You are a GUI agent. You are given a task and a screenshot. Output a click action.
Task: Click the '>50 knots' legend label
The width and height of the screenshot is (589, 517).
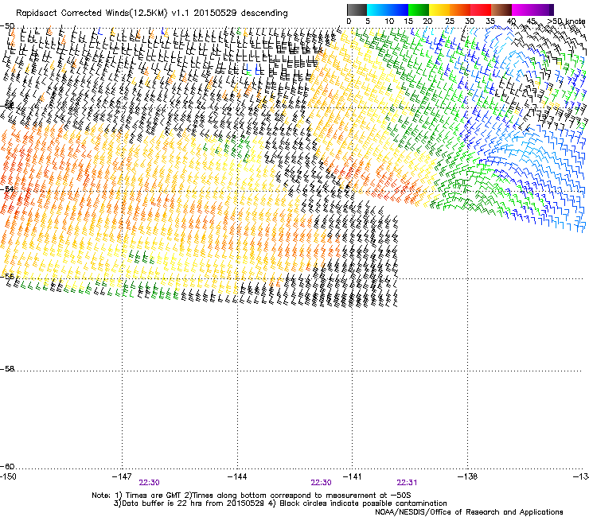pyautogui.click(x=567, y=21)
